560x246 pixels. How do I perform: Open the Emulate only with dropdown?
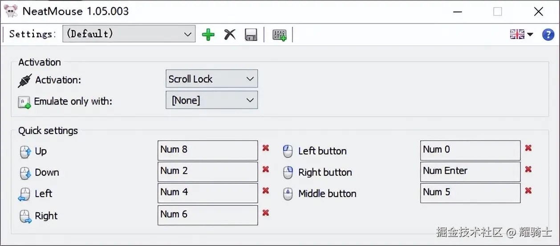point(211,100)
